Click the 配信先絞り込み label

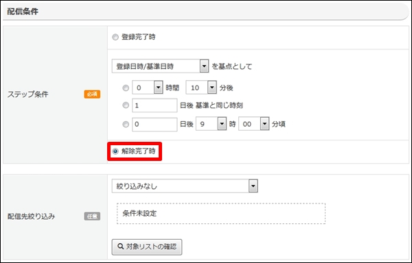coord(32,216)
